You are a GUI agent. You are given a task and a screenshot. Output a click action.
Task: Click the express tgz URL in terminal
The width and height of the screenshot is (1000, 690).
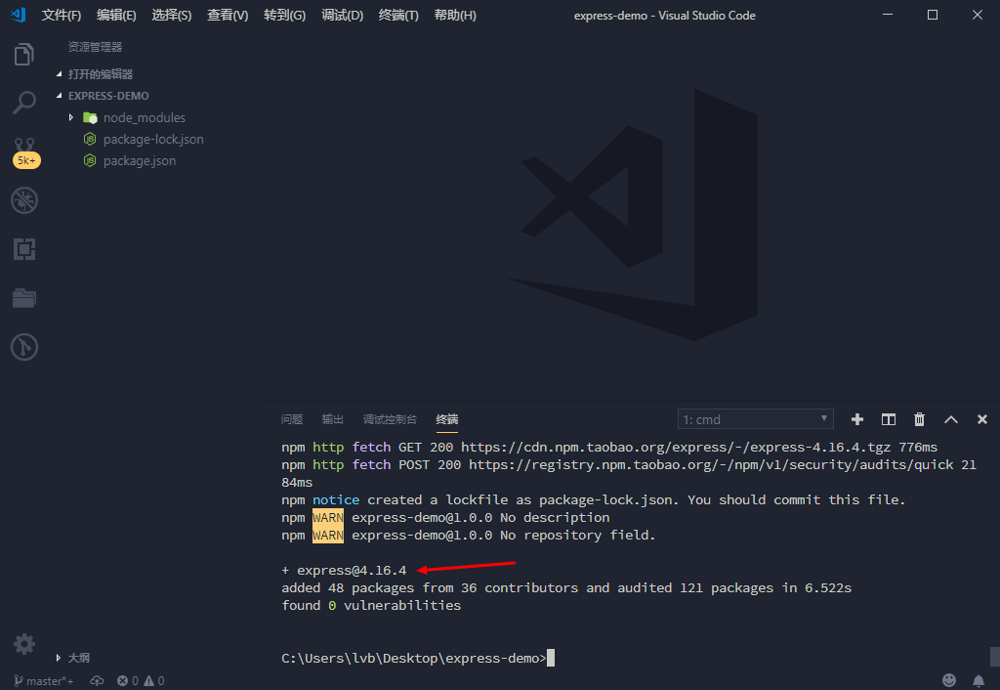point(676,447)
